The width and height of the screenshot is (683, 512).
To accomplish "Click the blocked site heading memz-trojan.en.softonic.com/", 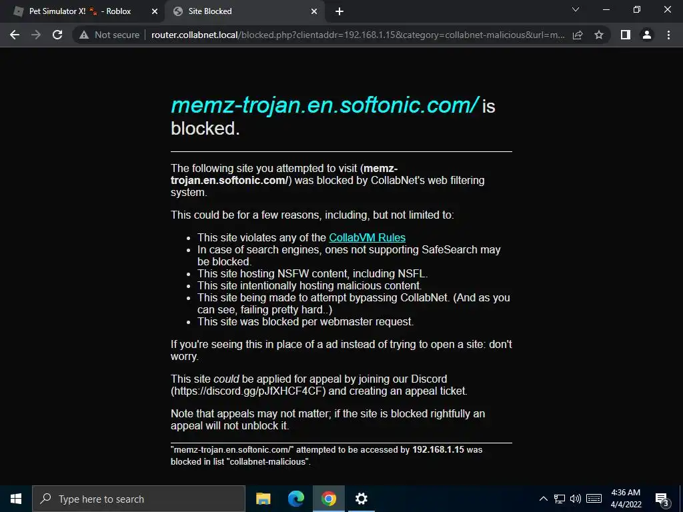I will [325, 105].
